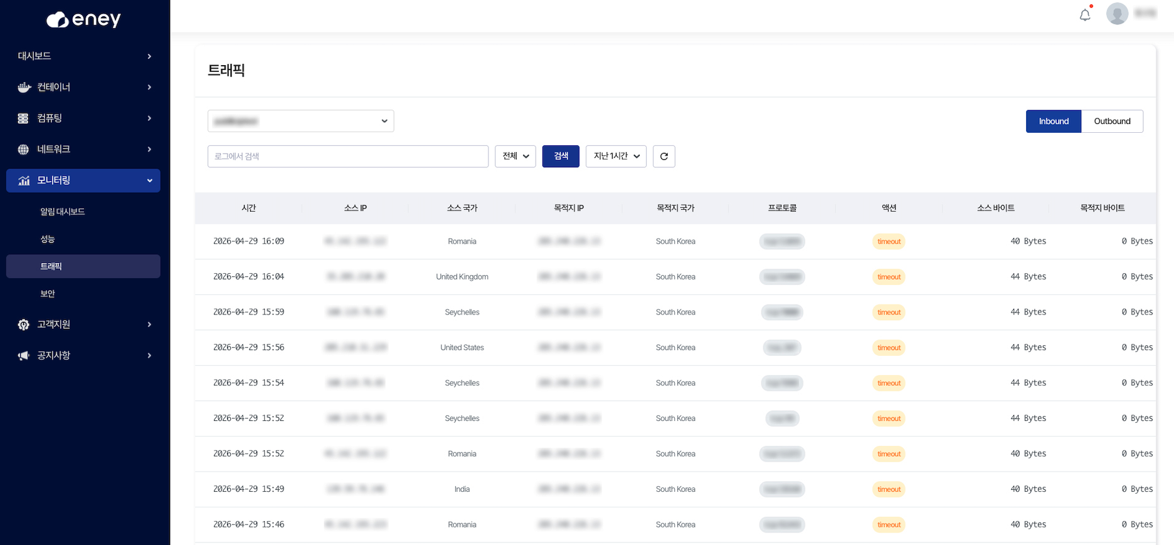Open the 지난 1시간 time range dropdown
Image resolution: width=1174 pixels, height=545 pixels.
tap(616, 156)
